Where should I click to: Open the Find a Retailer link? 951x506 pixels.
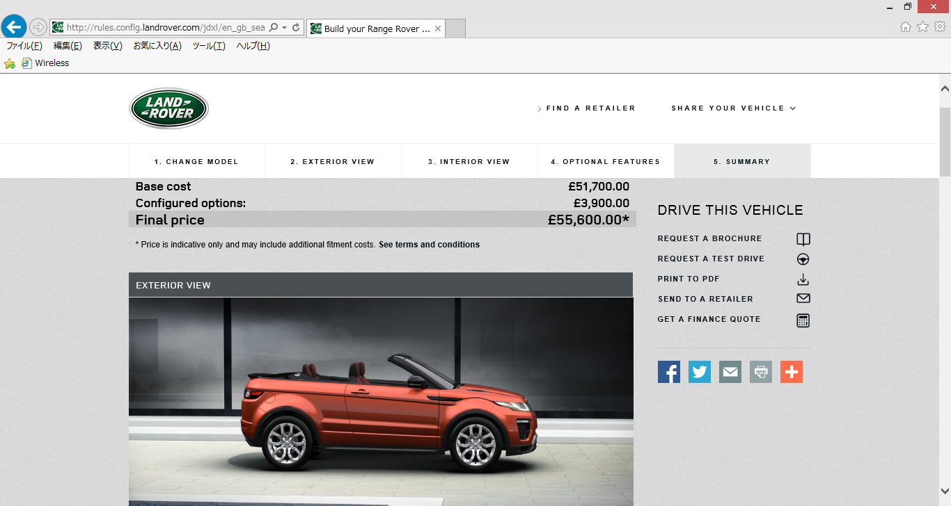tap(586, 108)
